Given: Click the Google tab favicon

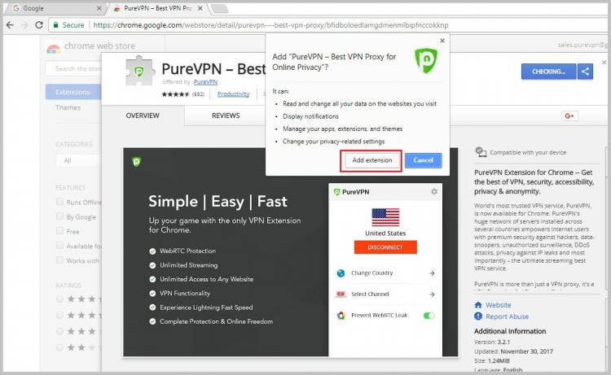Looking at the screenshot, I should point(16,8).
